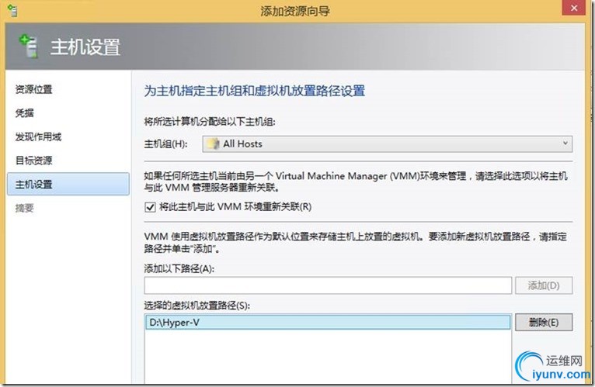Viewport: 595px width, 387px height.
Task: Click the wizard title bar icon
Action: pos(12,11)
